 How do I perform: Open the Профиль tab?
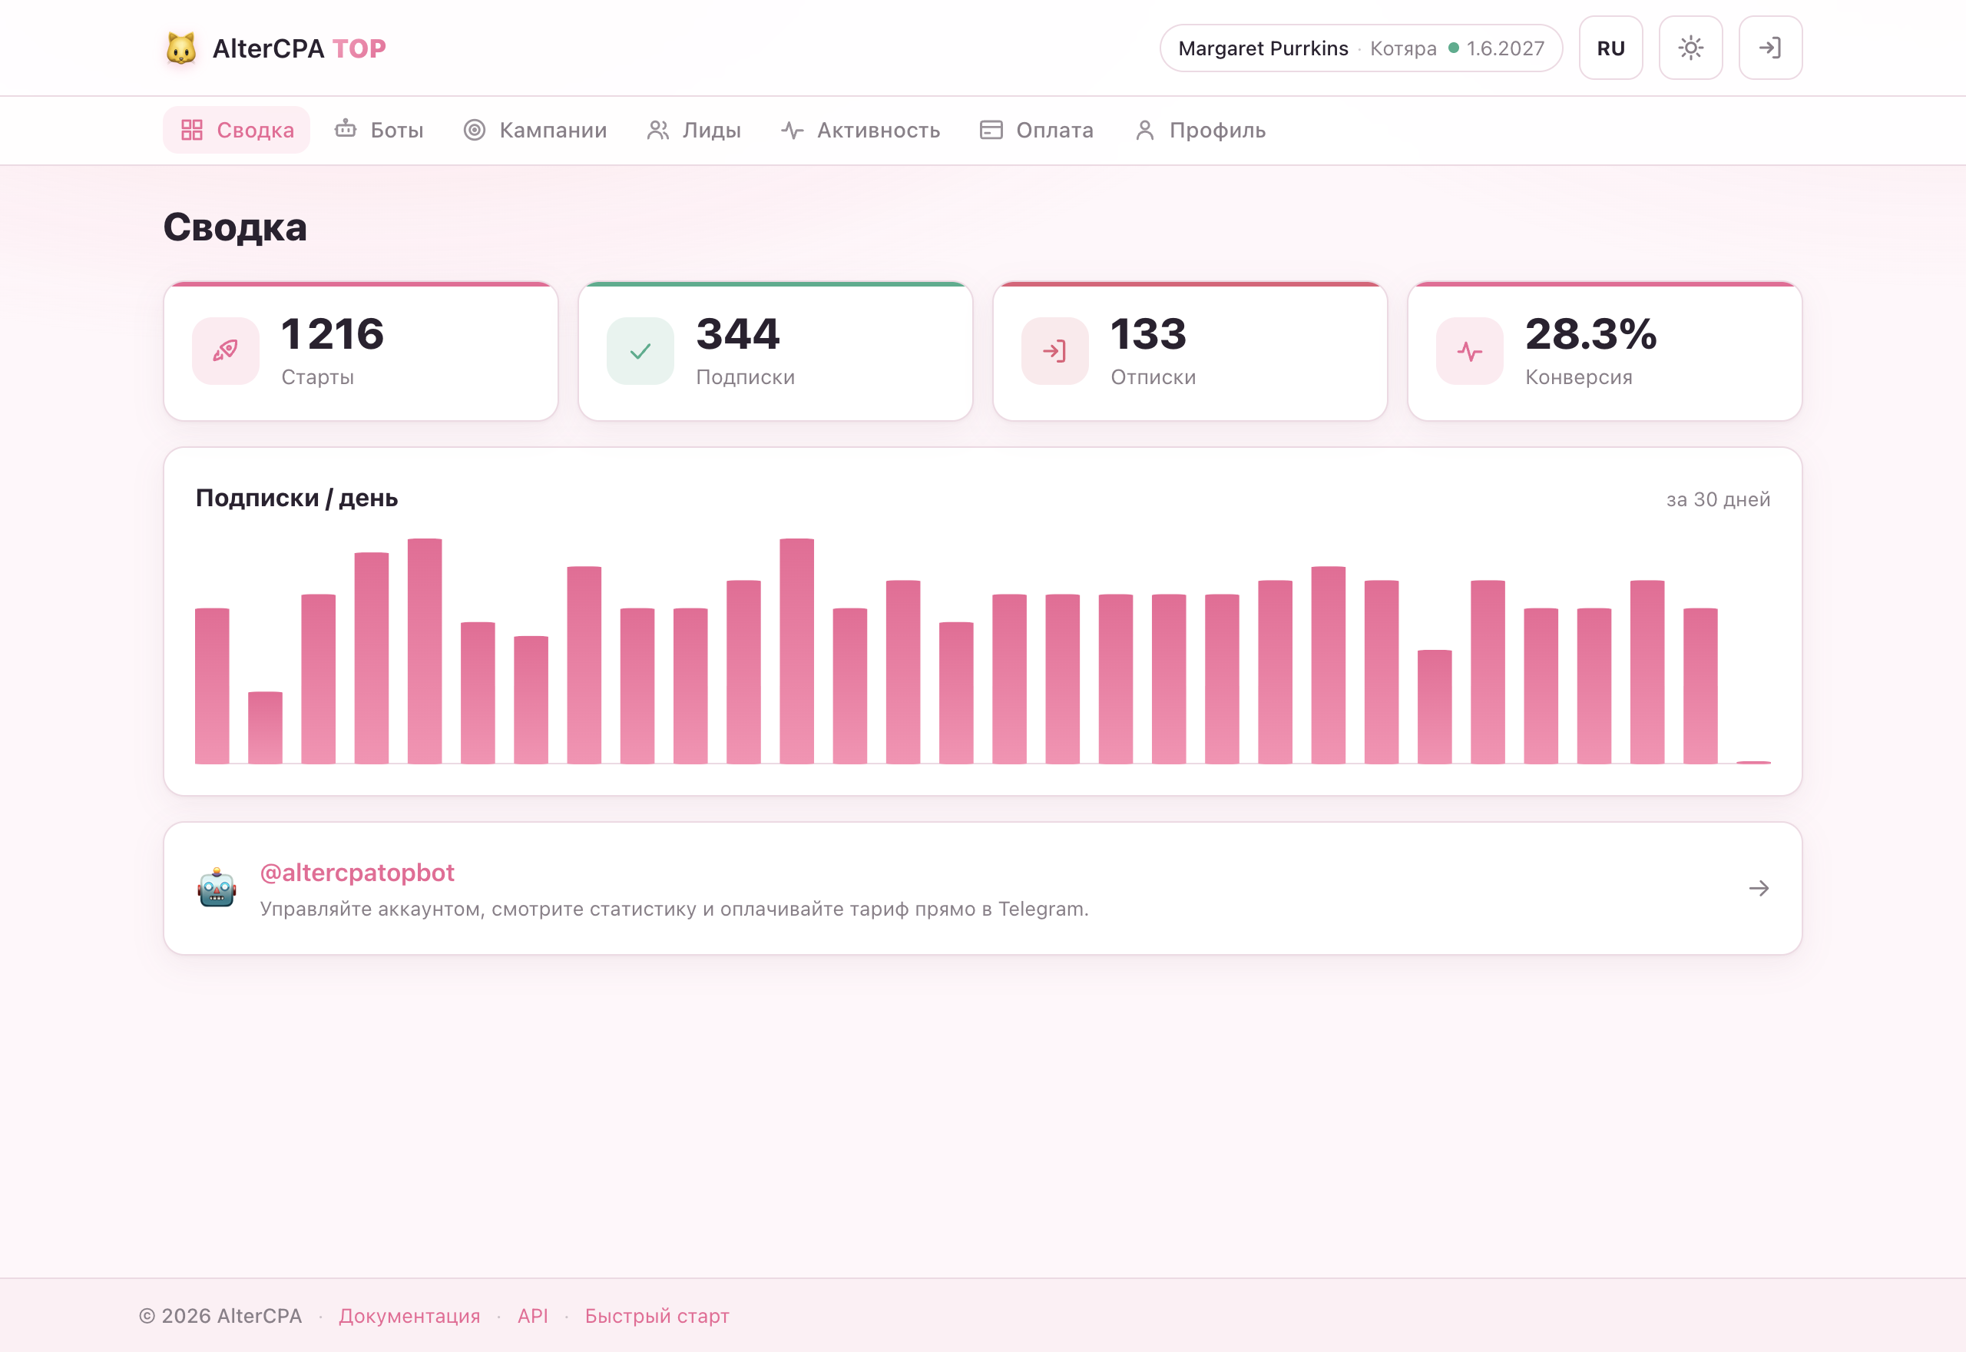tap(1200, 130)
